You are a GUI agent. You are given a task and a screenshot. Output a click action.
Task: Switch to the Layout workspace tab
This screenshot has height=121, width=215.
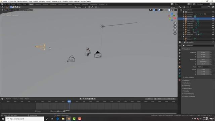pyautogui.click(x=31, y=4)
